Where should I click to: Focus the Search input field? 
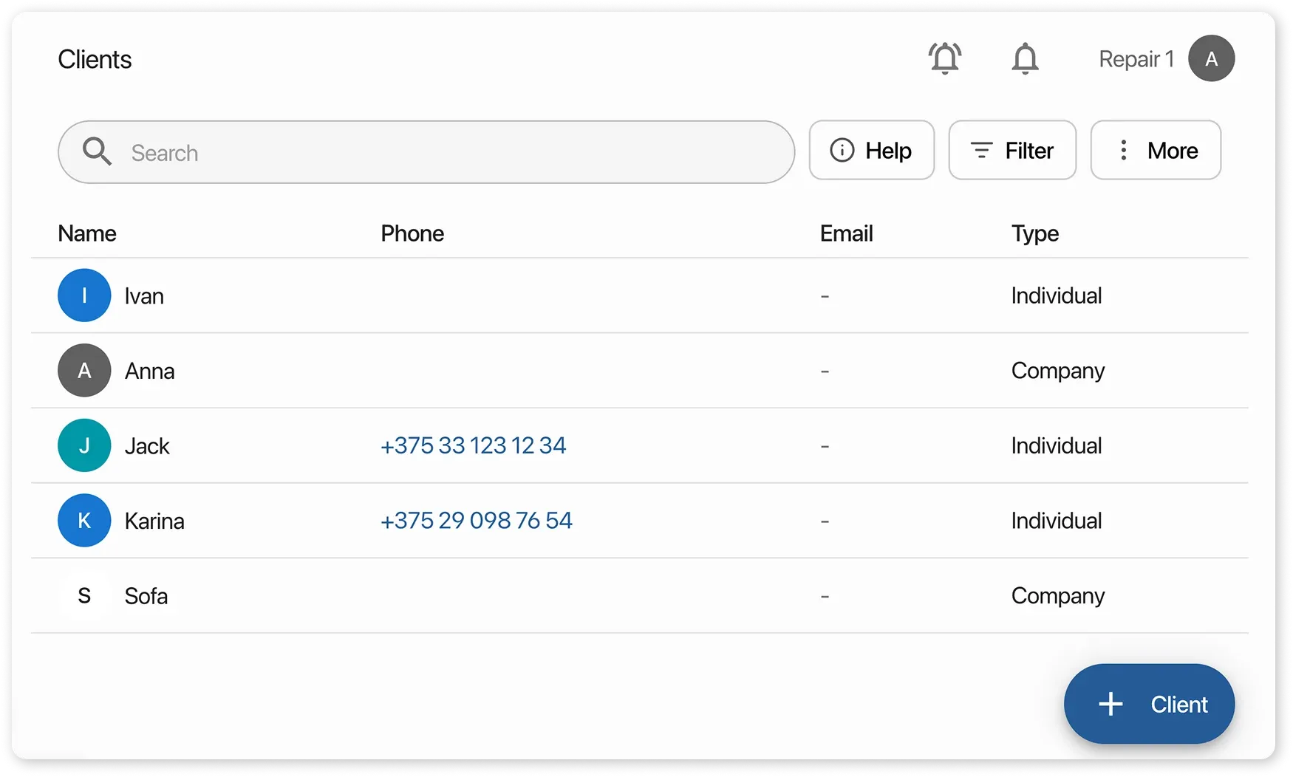(443, 152)
